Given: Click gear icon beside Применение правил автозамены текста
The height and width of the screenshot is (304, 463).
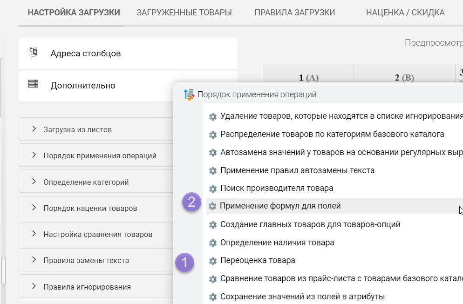Looking at the screenshot, I should [x=212, y=171].
